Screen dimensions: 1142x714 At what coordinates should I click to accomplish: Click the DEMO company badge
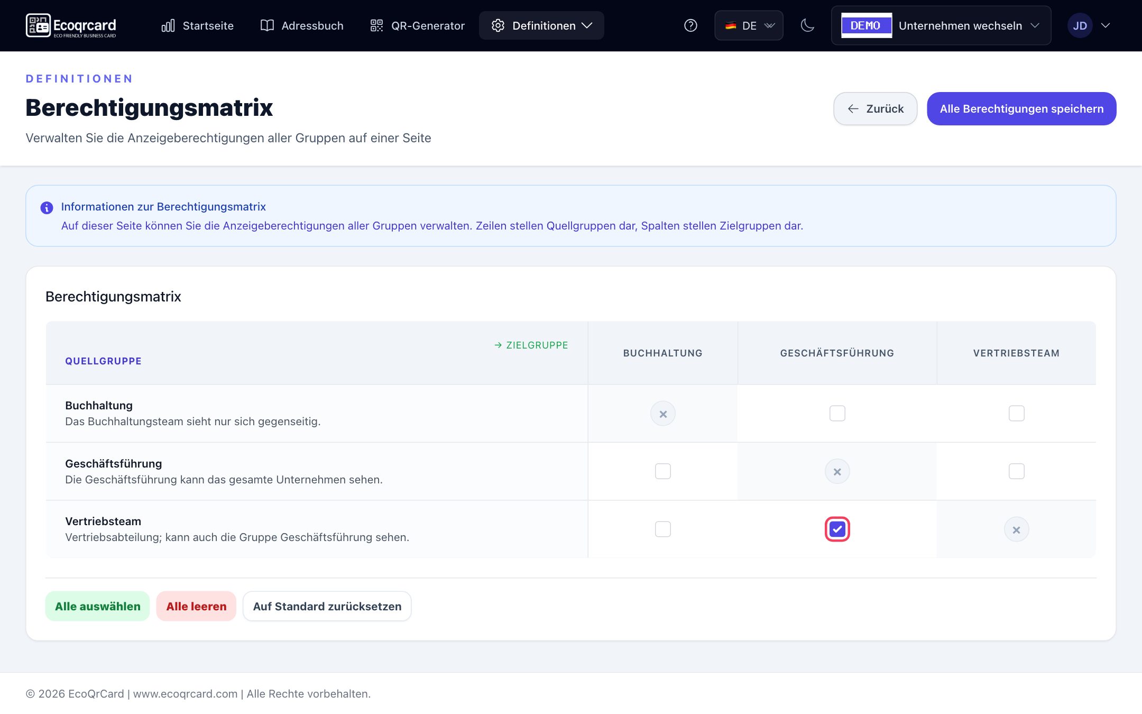(866, 25)
